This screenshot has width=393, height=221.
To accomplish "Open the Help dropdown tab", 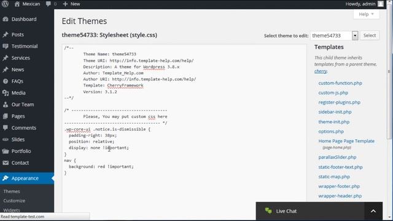I will 366,14.
